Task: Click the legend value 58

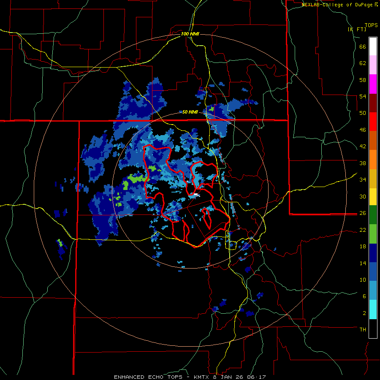Action: click(363, 80)
